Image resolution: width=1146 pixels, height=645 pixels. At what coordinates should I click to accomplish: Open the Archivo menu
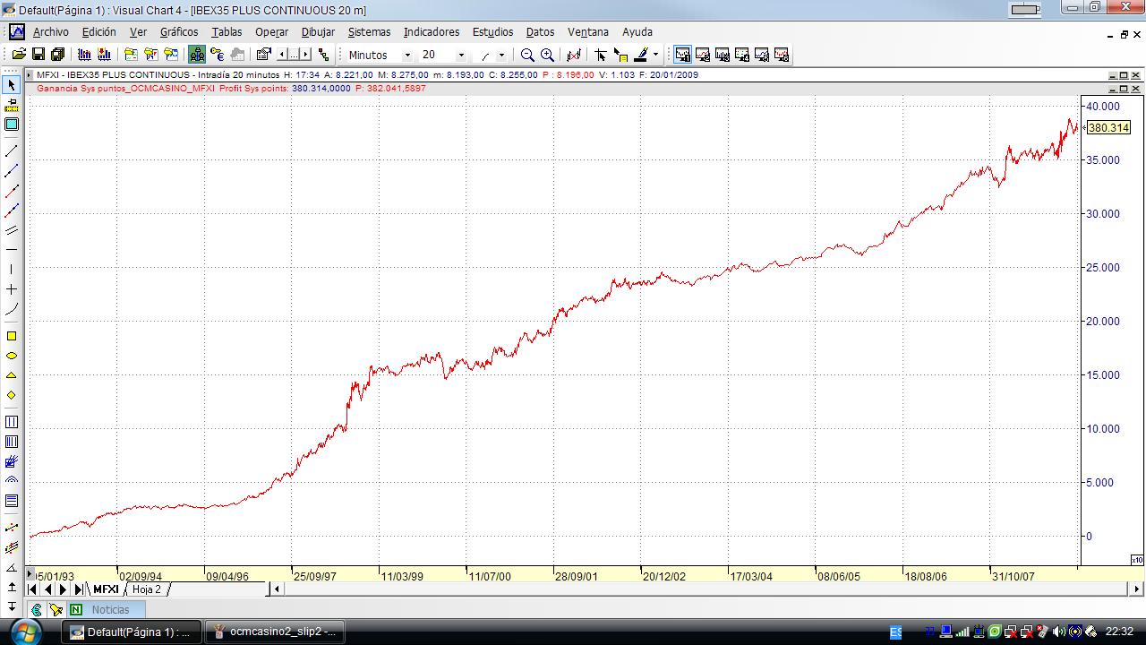coord(51,31)
